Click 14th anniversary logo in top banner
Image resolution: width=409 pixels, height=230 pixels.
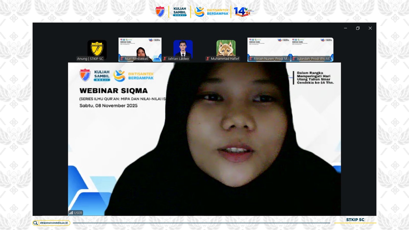(243, 11)
